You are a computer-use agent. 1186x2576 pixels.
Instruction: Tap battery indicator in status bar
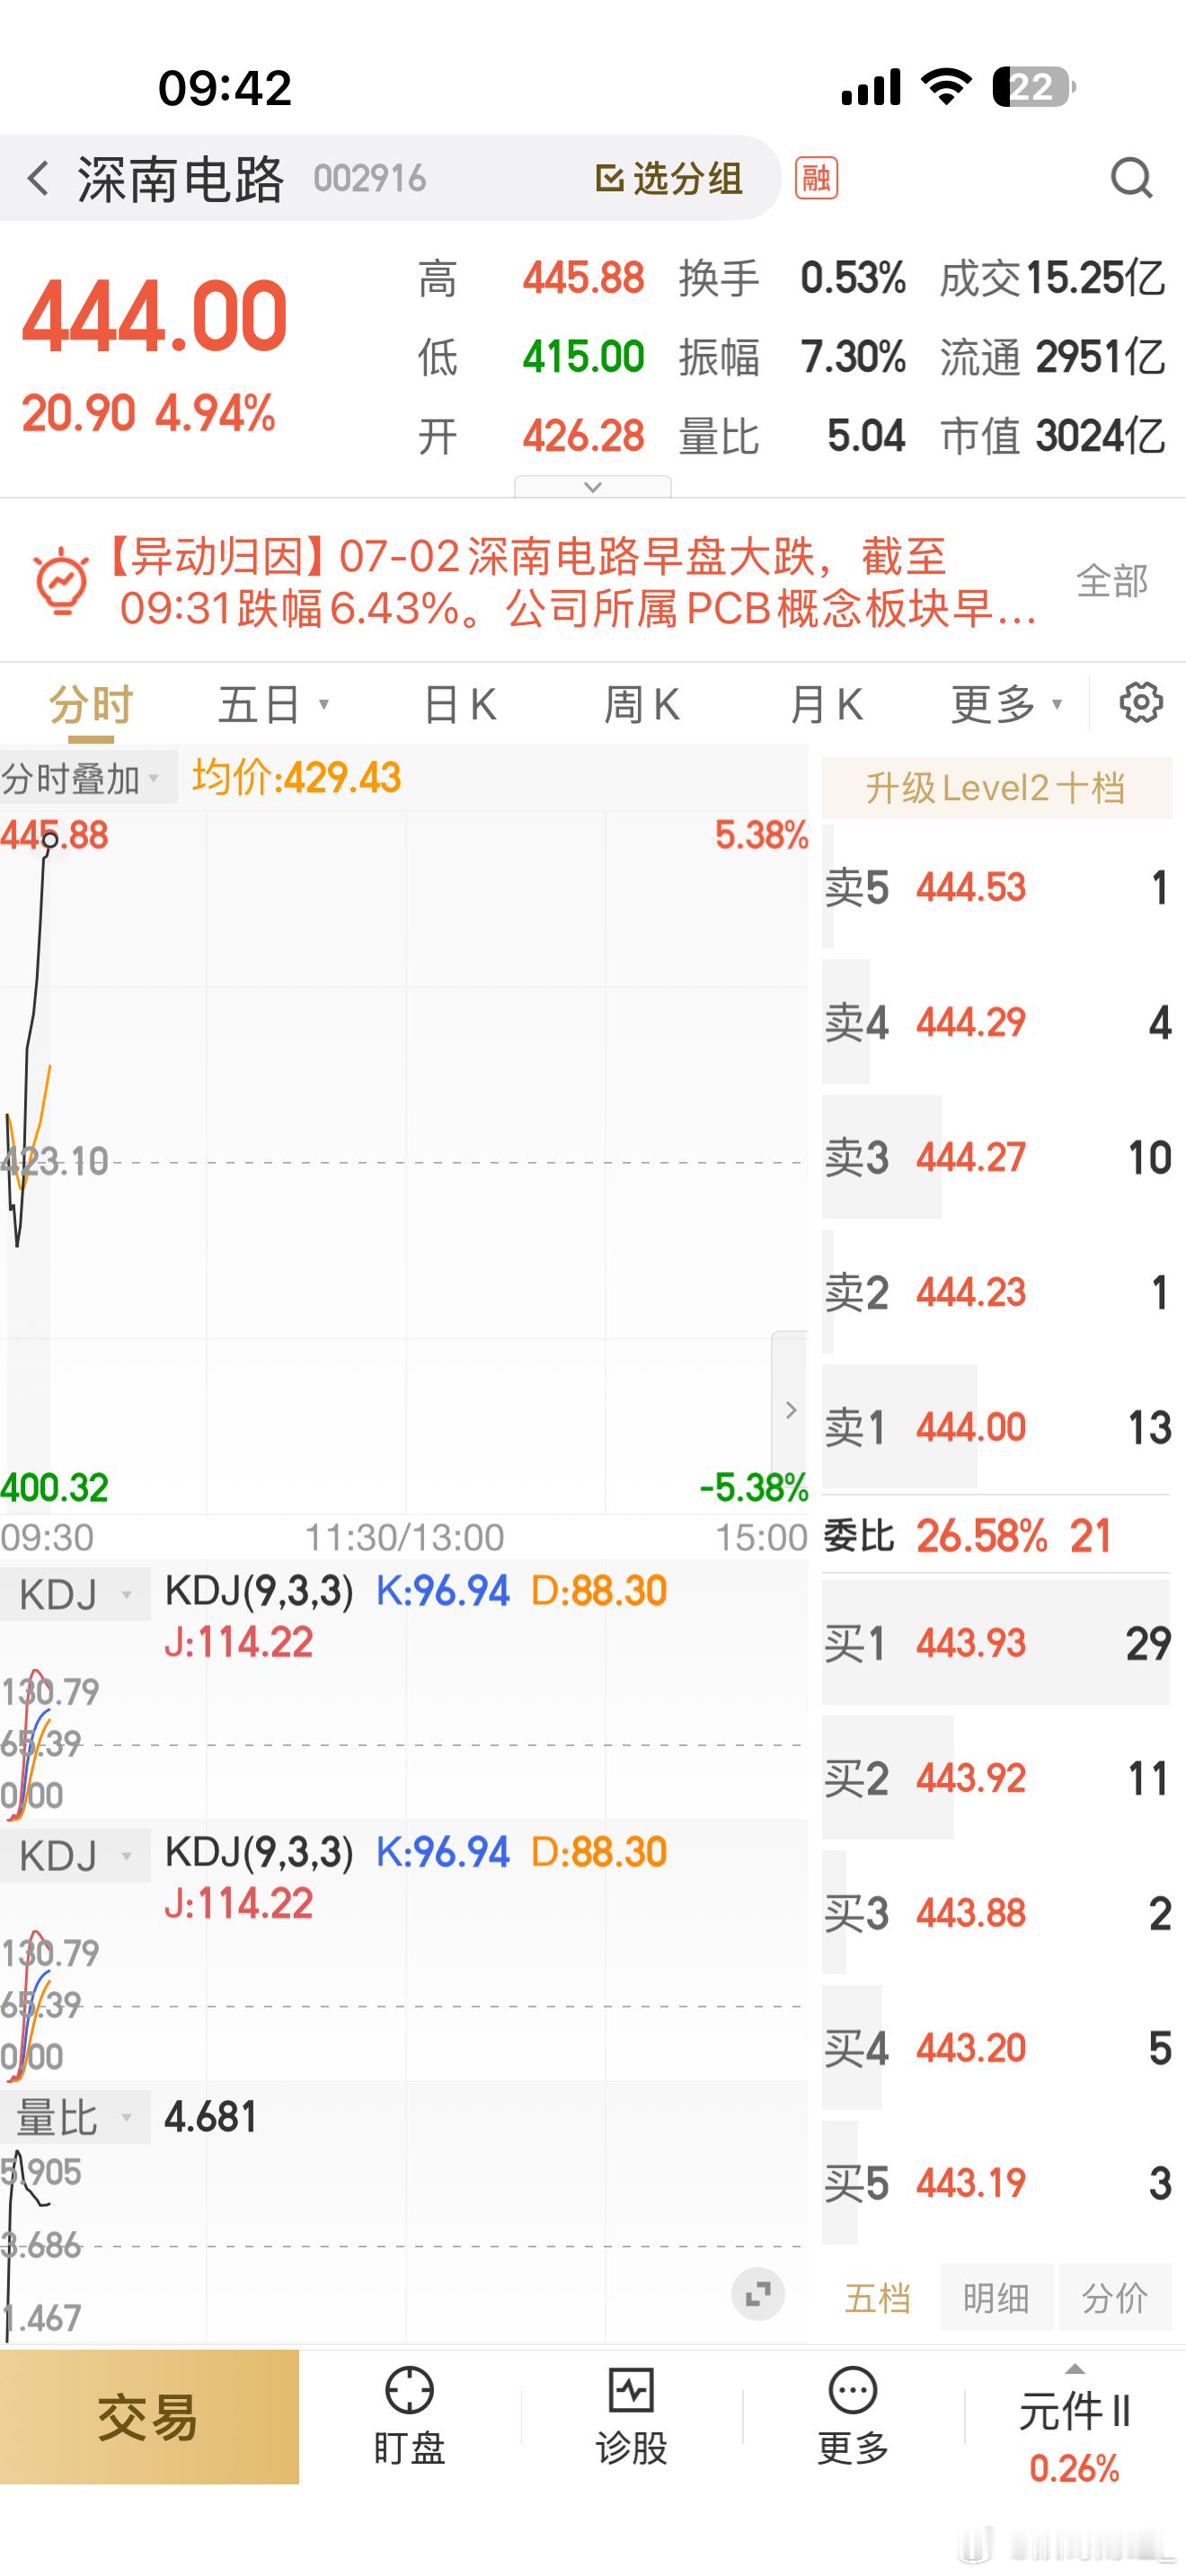pyautogui.click(x=1034, y=87)
